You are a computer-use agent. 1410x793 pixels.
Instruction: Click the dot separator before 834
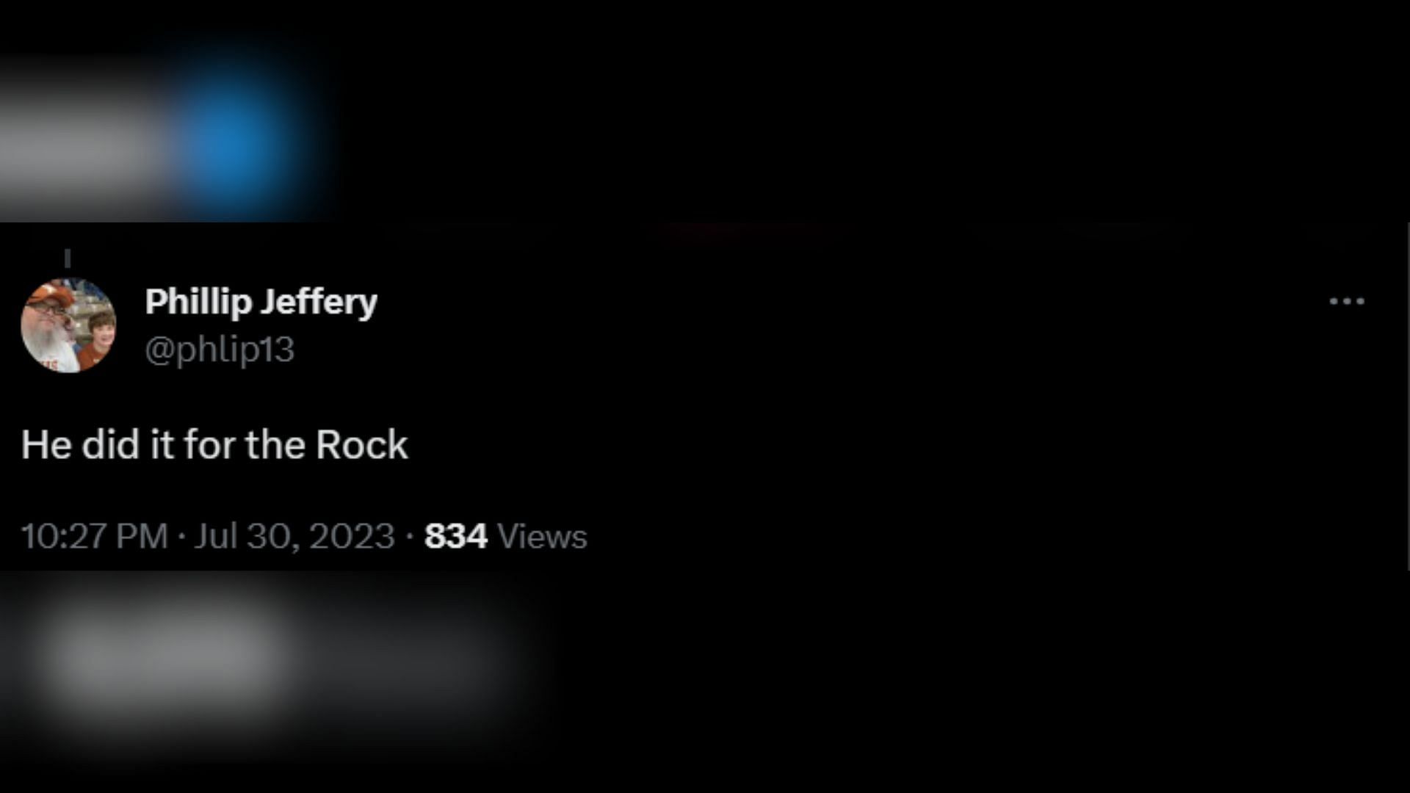[x=410, y=537]
